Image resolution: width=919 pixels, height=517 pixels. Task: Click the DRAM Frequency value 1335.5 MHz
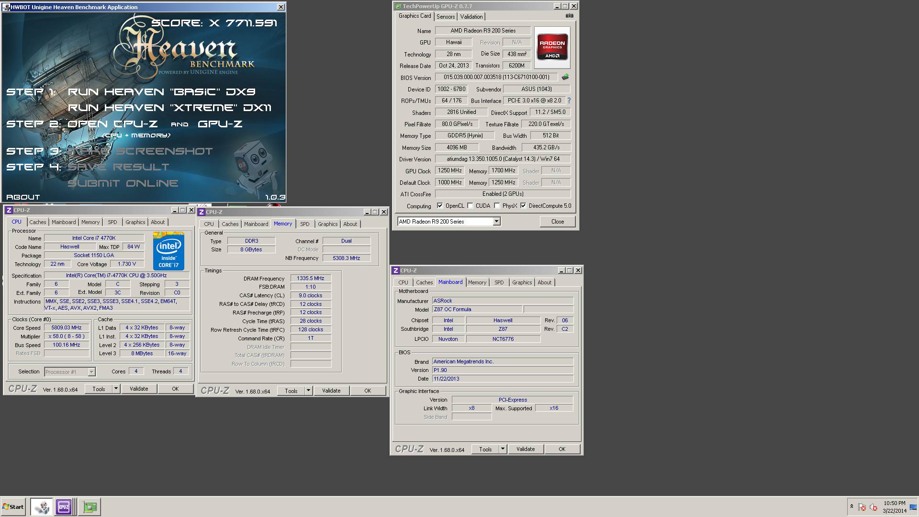click(311, 278)
